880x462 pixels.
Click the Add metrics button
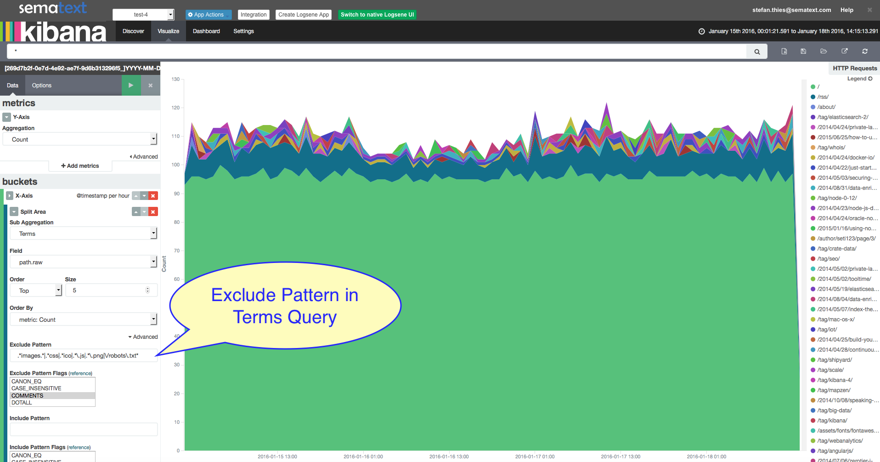(x=80, y=166)
